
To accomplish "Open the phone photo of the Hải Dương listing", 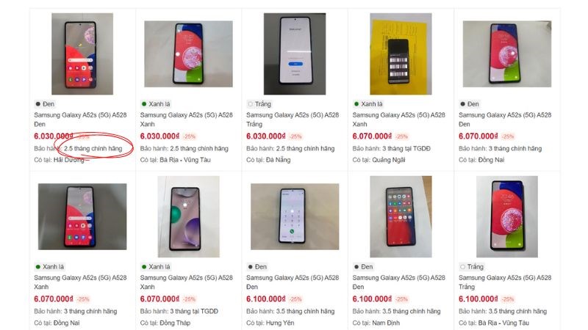I will 82,54.
